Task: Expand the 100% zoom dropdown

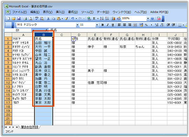Action: [148, 18]
